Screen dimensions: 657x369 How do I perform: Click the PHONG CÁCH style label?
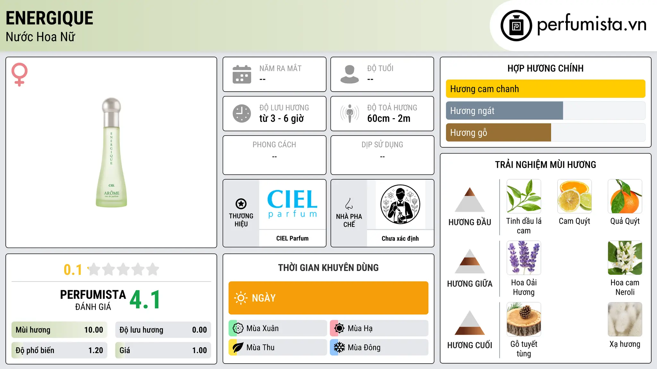(274, 145)
